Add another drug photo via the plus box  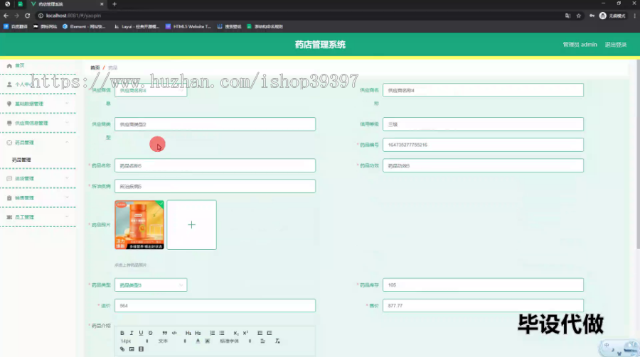pyautogui.click(x=191, y=224)
